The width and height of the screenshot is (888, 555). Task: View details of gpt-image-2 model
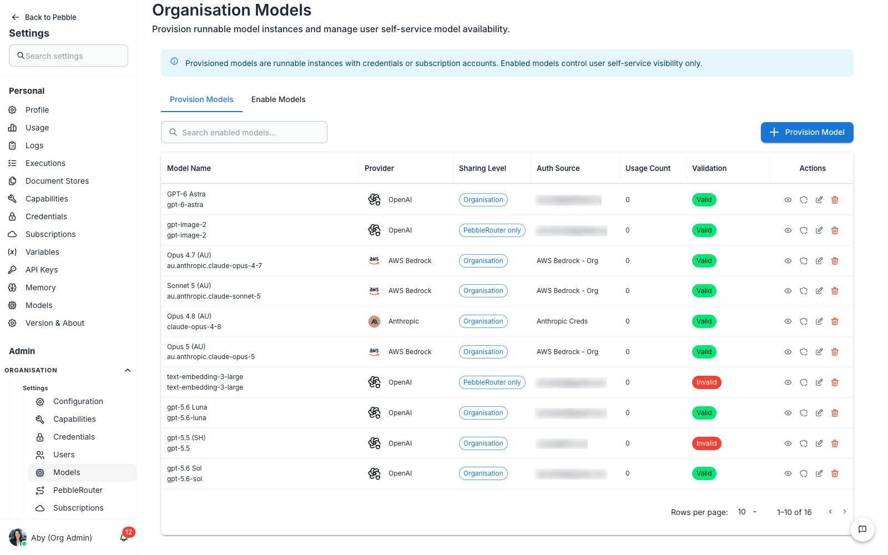point(788,230)
